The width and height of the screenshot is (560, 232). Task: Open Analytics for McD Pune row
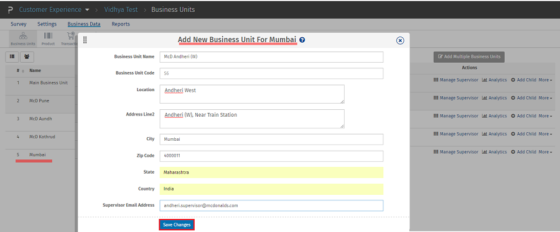click(494, 98)
